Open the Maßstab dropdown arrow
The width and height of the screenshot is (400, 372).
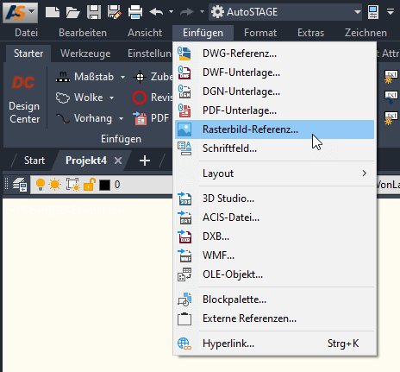tap(122, 77)
